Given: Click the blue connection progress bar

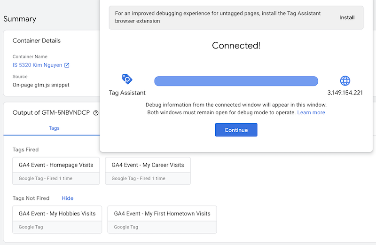Looking at the screenshot, I should (236, 81).
